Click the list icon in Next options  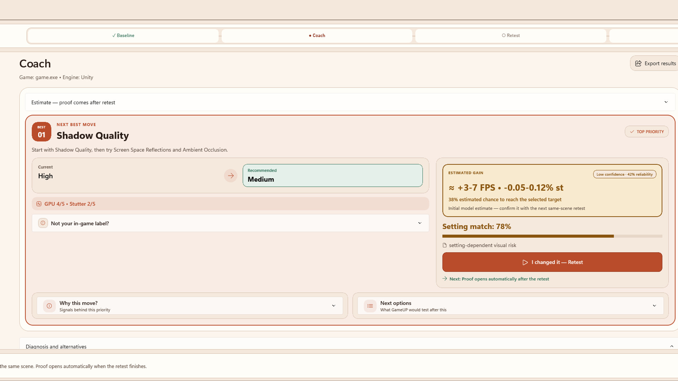(x=370, y=306)
